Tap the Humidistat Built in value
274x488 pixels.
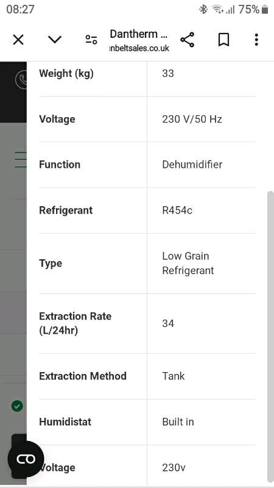(178, 422)
